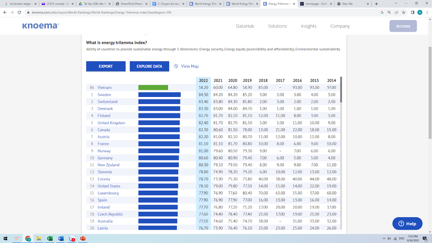
Task: Open the New Zealand link
Action: [108, 165]
